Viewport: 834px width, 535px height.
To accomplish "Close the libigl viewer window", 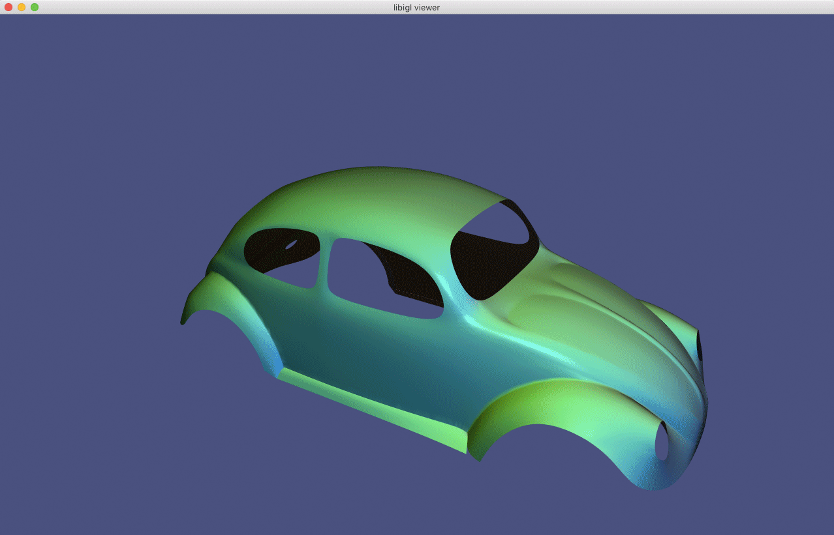I will (8, 7).
